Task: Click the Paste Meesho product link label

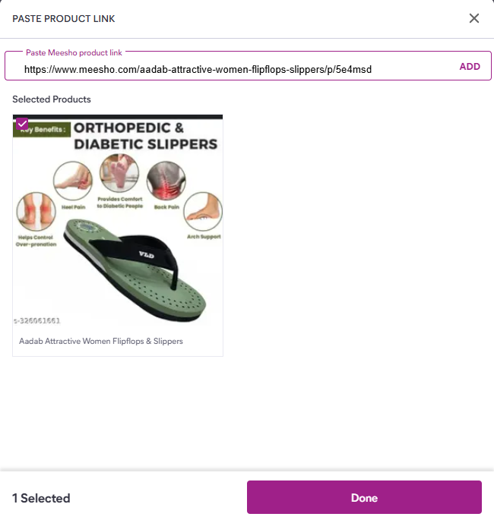Action: point(74,52)
